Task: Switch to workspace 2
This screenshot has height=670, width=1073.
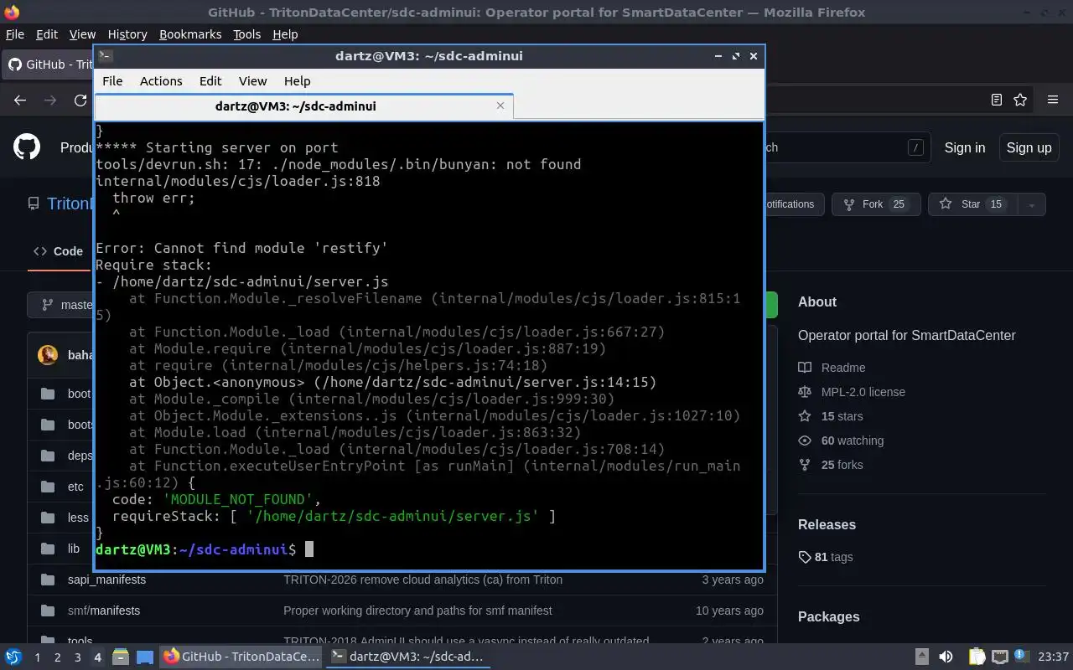Action: tap(57, 657)
